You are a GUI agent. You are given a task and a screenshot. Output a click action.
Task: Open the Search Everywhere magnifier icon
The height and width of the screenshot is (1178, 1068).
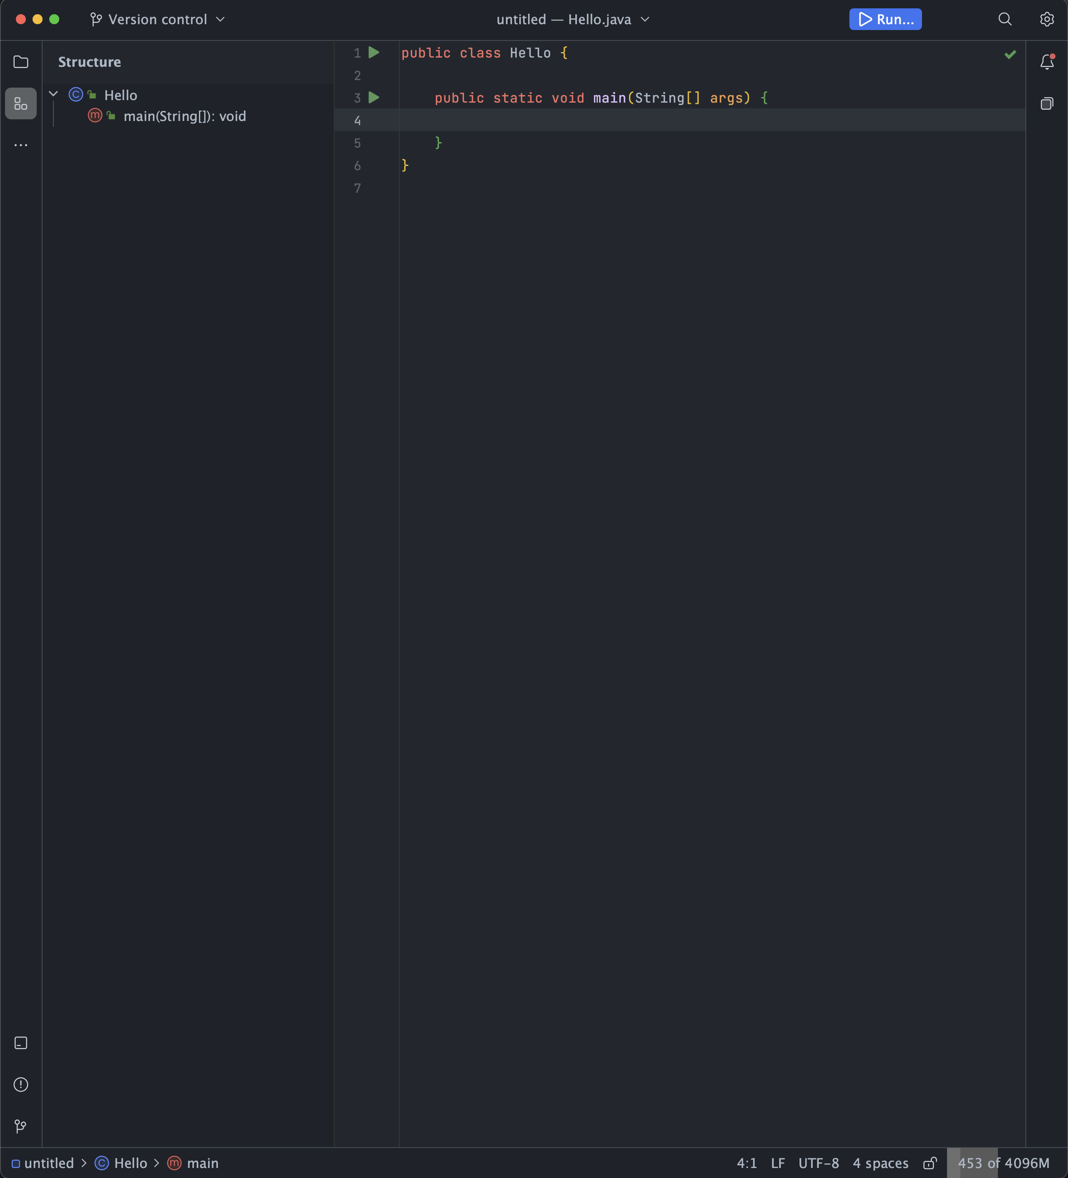pos(1004,19)
